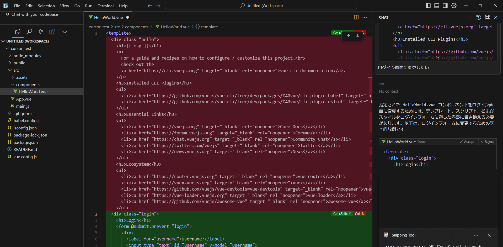
Task: Open the File menu
Action: [x=17, y=6]
